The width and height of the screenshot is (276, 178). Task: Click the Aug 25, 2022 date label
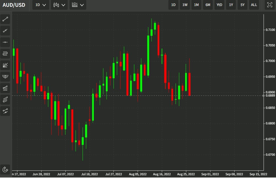tap(186, 174)
